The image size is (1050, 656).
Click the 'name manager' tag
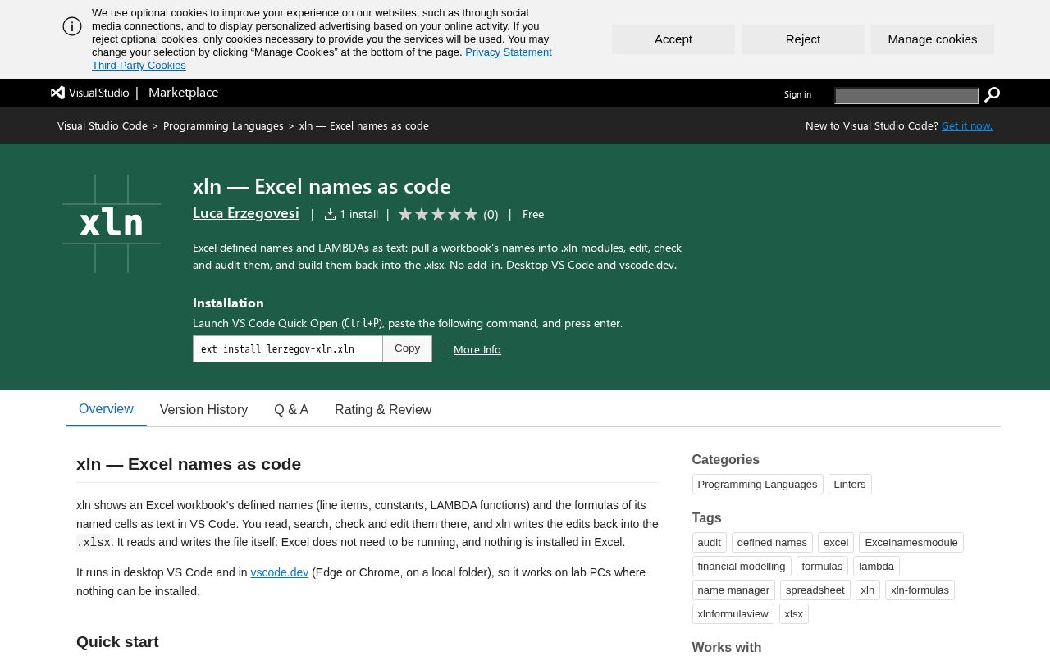pos(733,590)
